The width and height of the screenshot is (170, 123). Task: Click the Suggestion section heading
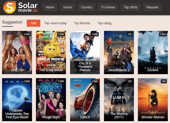pyautogui.click(x=12, y=22)
